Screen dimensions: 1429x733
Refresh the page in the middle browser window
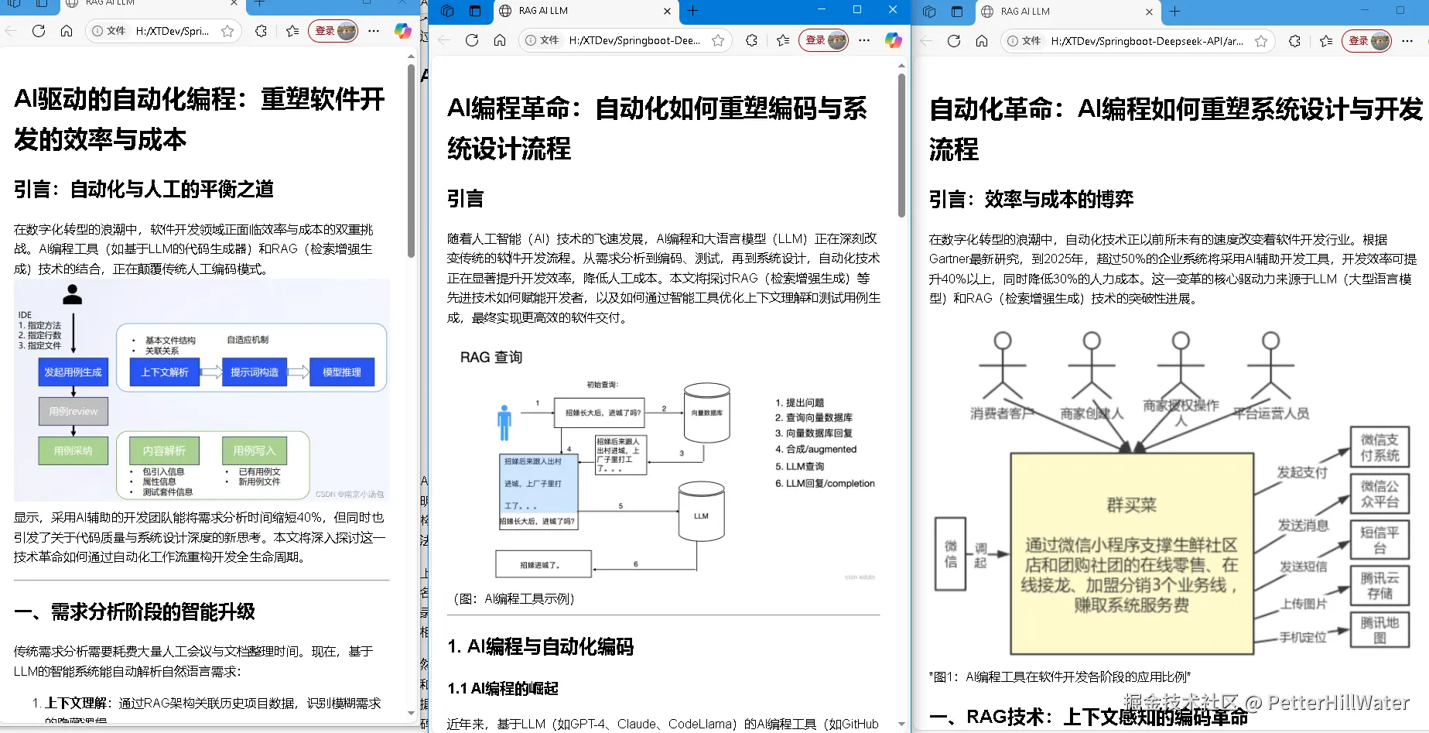[472, 40]
